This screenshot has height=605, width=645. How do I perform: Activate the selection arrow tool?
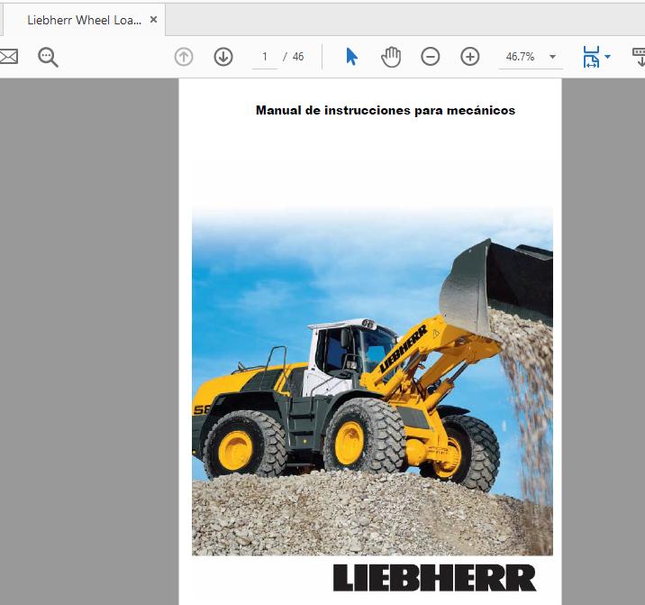351,57
